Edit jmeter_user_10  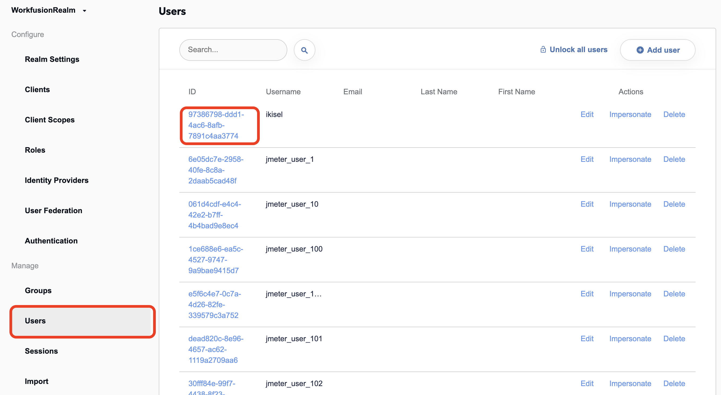point(587,204)
